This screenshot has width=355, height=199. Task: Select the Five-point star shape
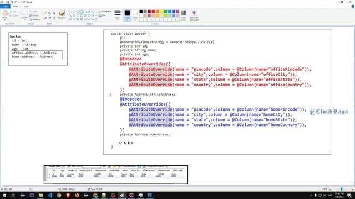pos(78,19)
